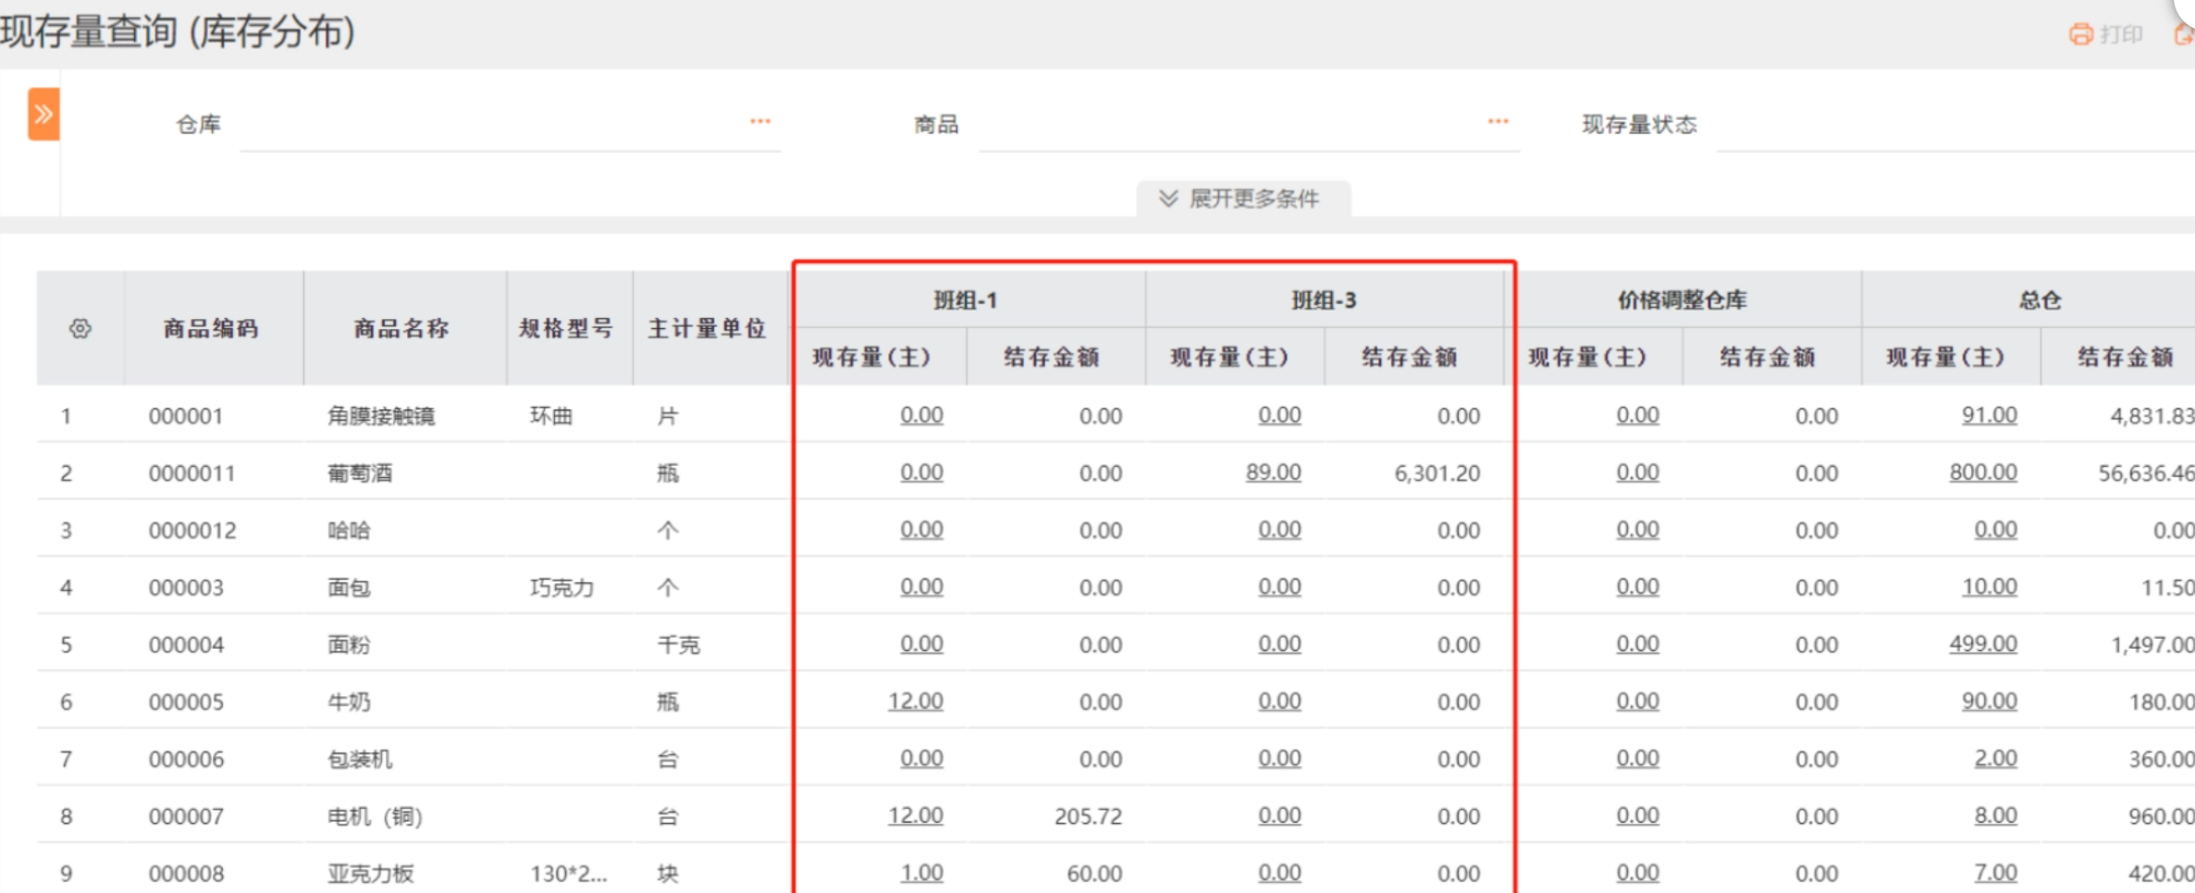Expand 展开更多条件 filter section
2195x893 pixels.
tap(1242, 199)
